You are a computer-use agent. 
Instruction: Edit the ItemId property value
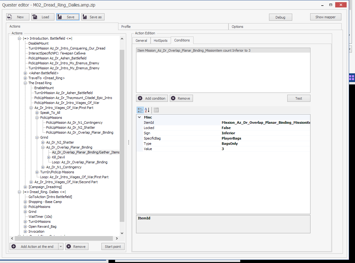pos(266,123)
